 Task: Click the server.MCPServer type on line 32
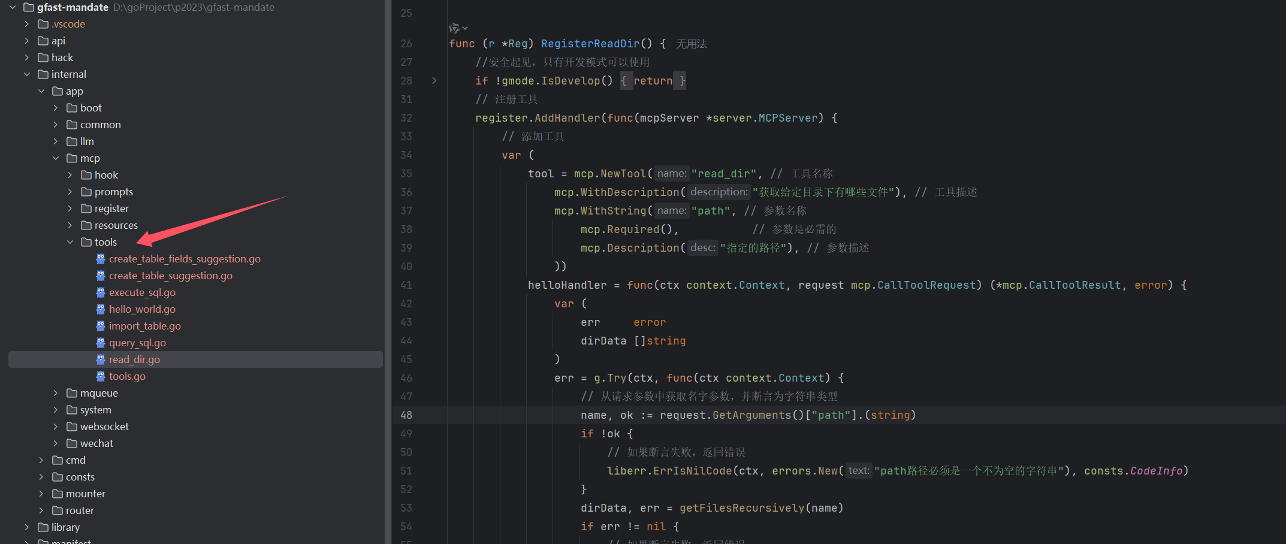[x=765, y=118]
